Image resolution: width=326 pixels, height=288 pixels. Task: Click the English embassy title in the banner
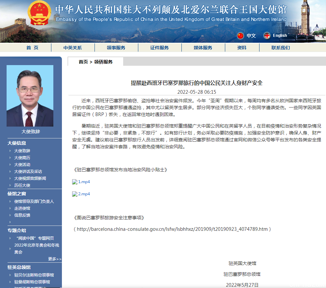171,19
